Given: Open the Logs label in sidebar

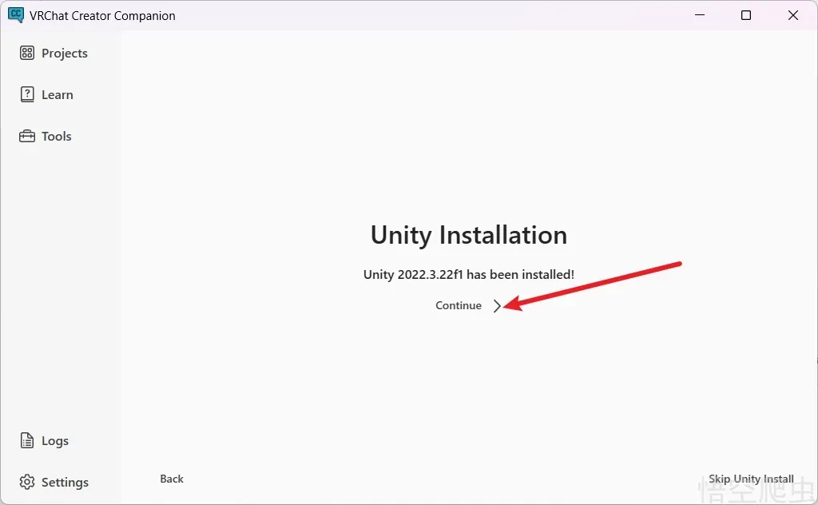Looking at the screenshot, I should coord(55,440).
